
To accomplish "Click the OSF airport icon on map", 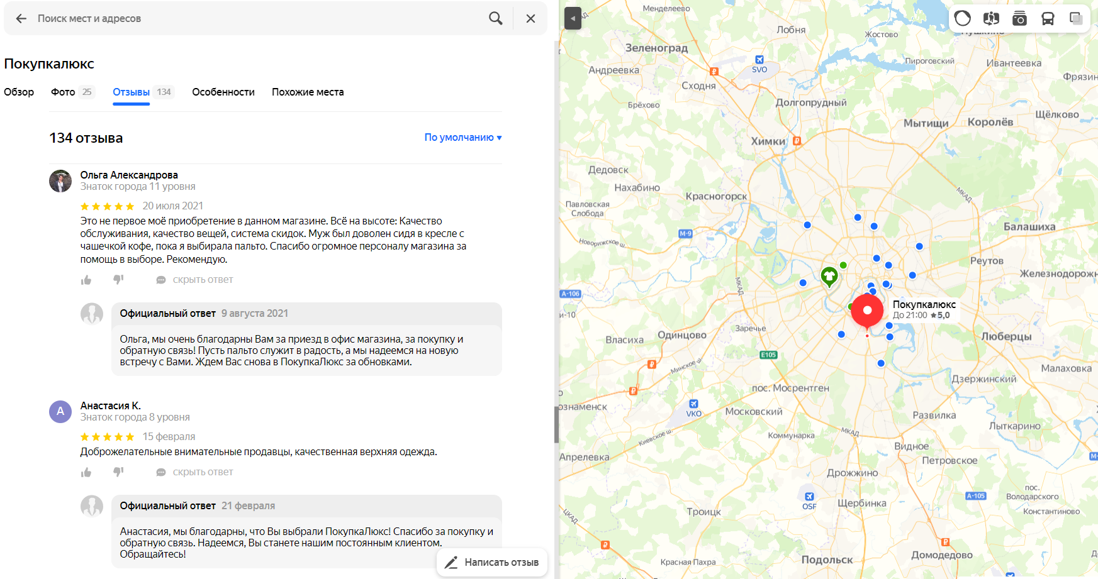I will pos(809,497).
